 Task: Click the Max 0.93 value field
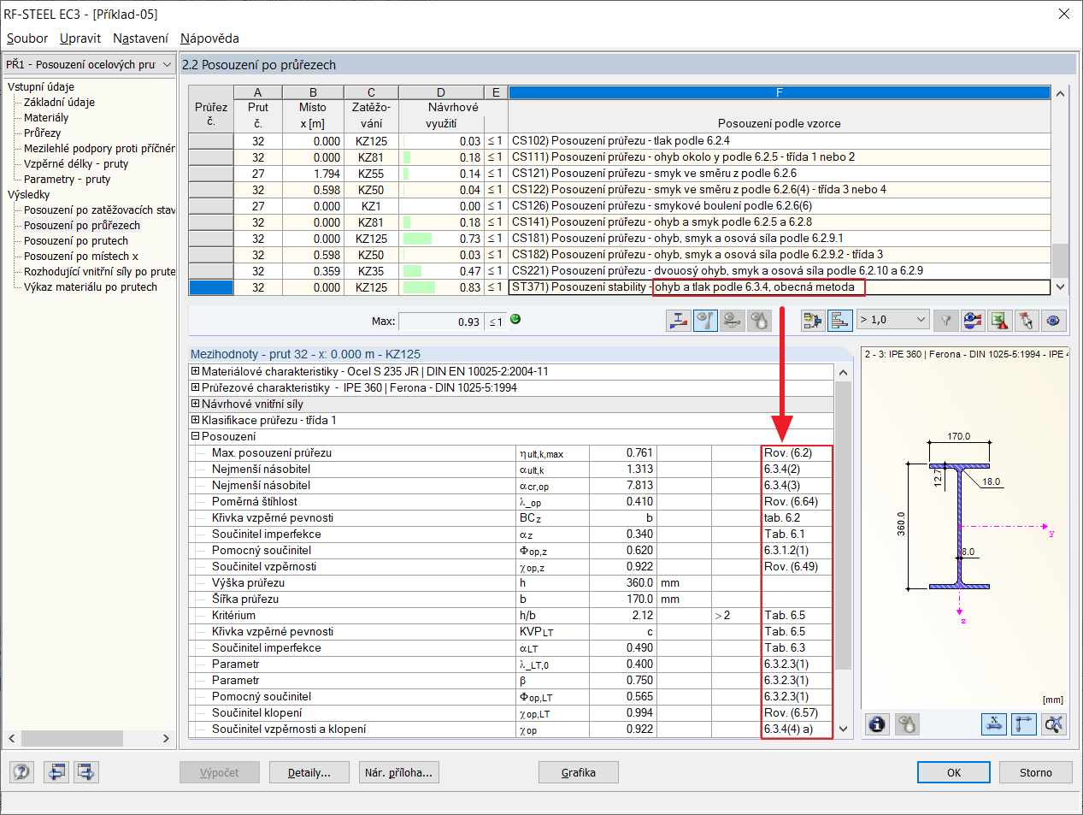coord(441,322)
